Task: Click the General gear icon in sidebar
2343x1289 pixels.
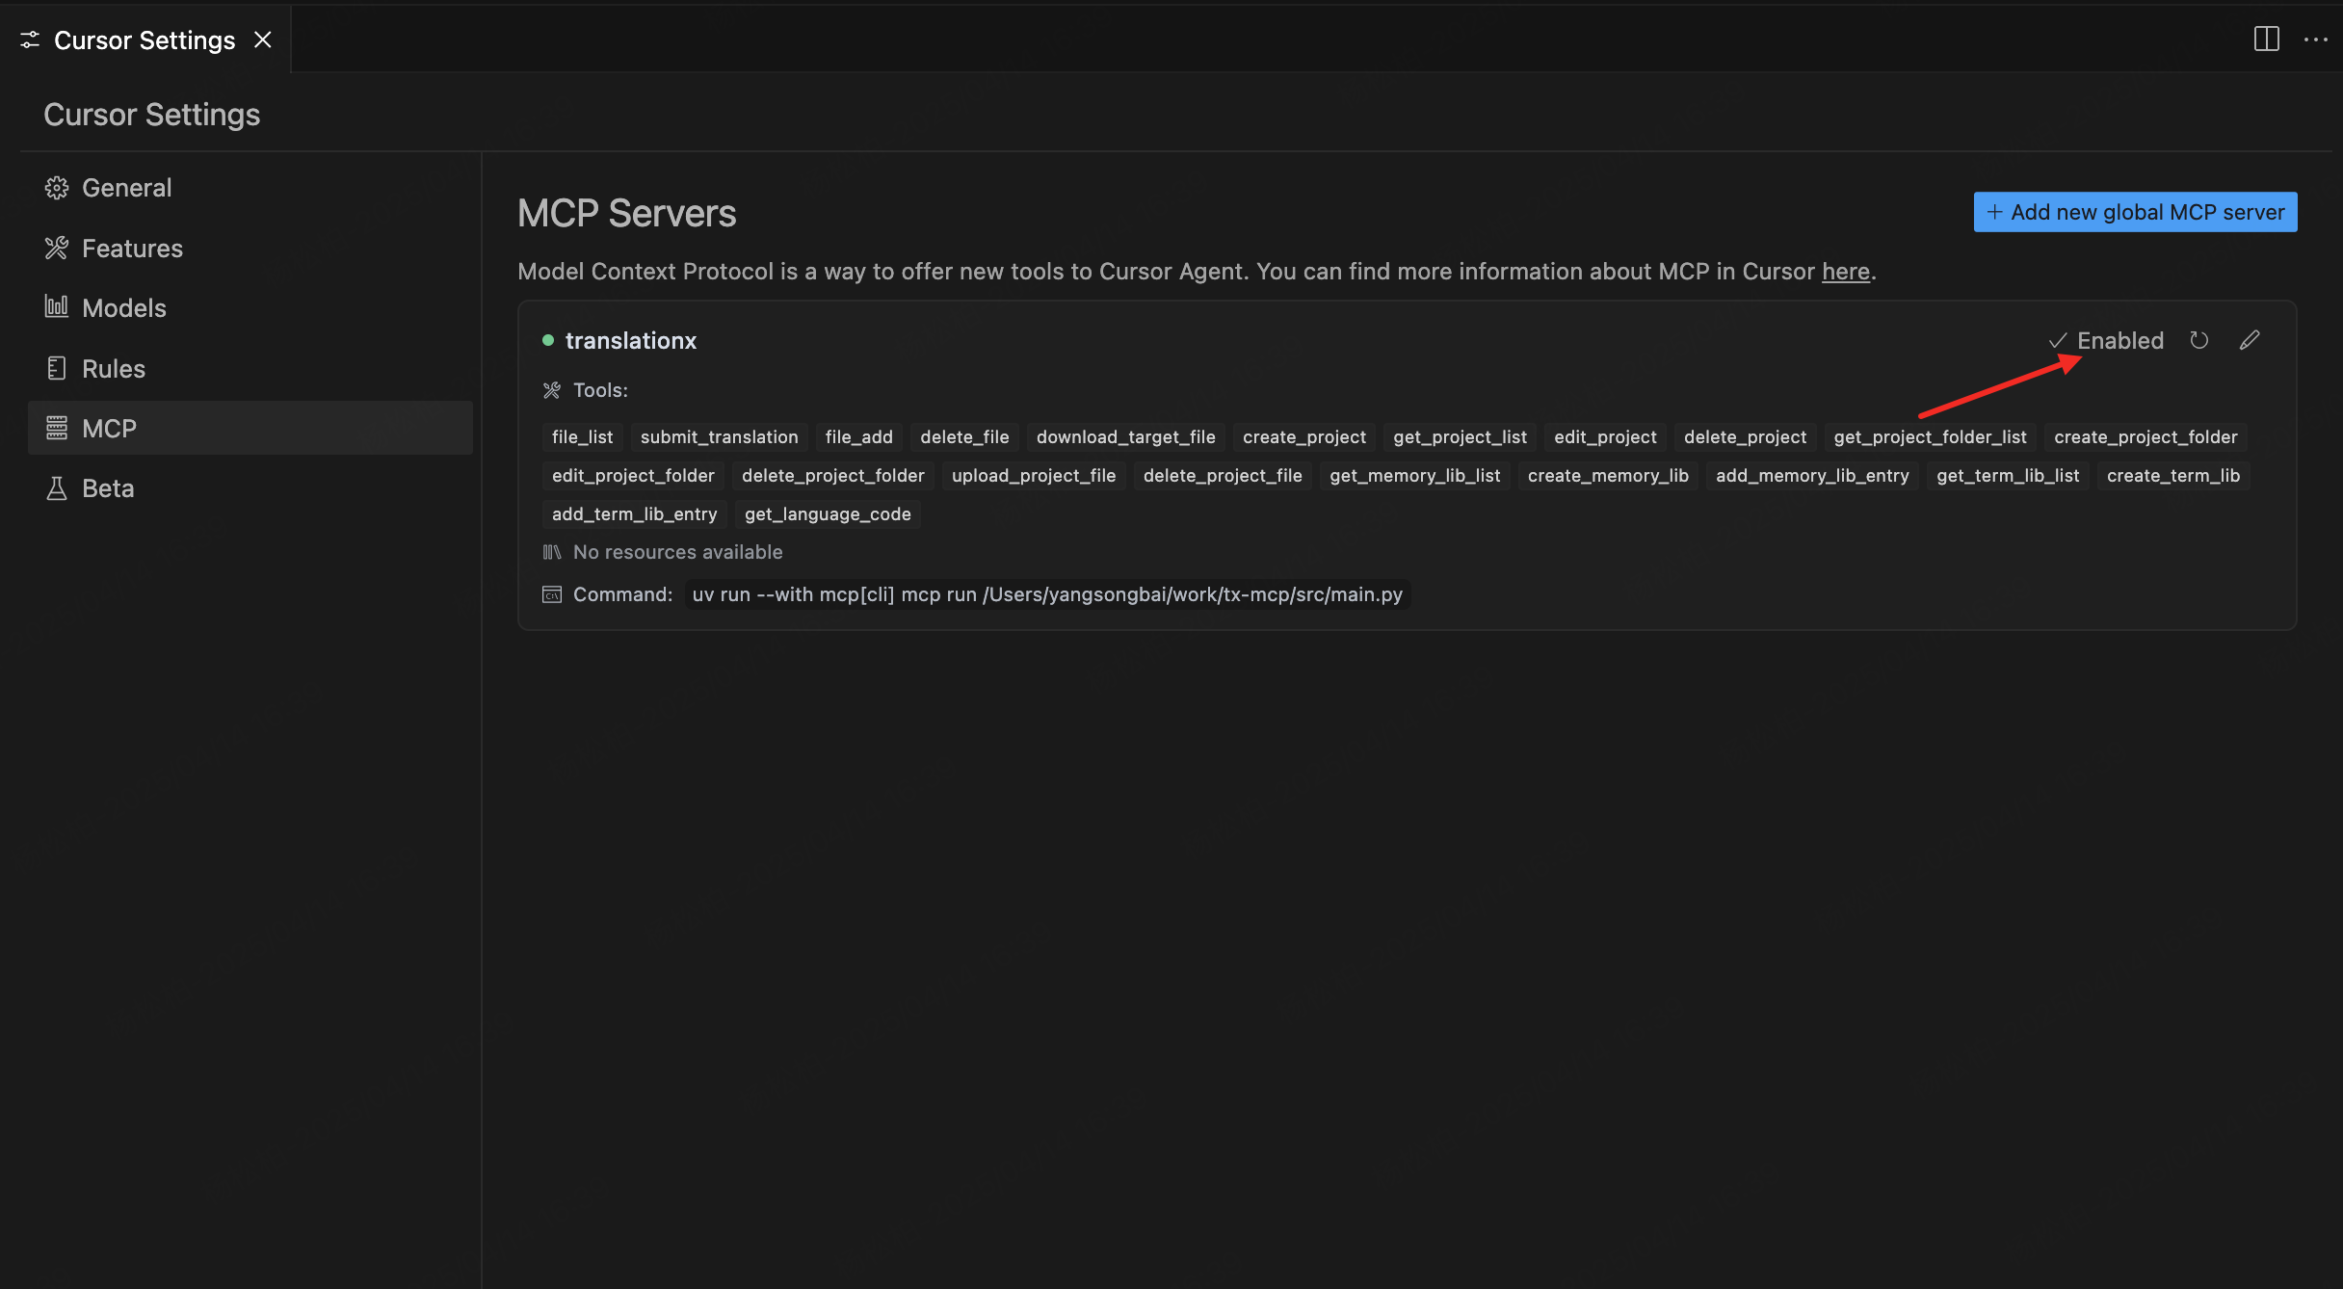Action: (x=57, y=188)
